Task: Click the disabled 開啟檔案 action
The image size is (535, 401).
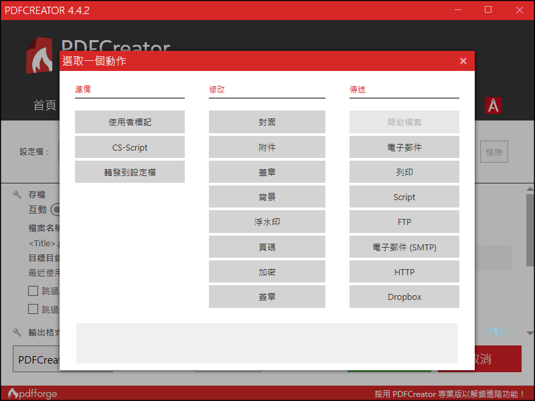Action: pyautogui.click(x=404, y=122)
